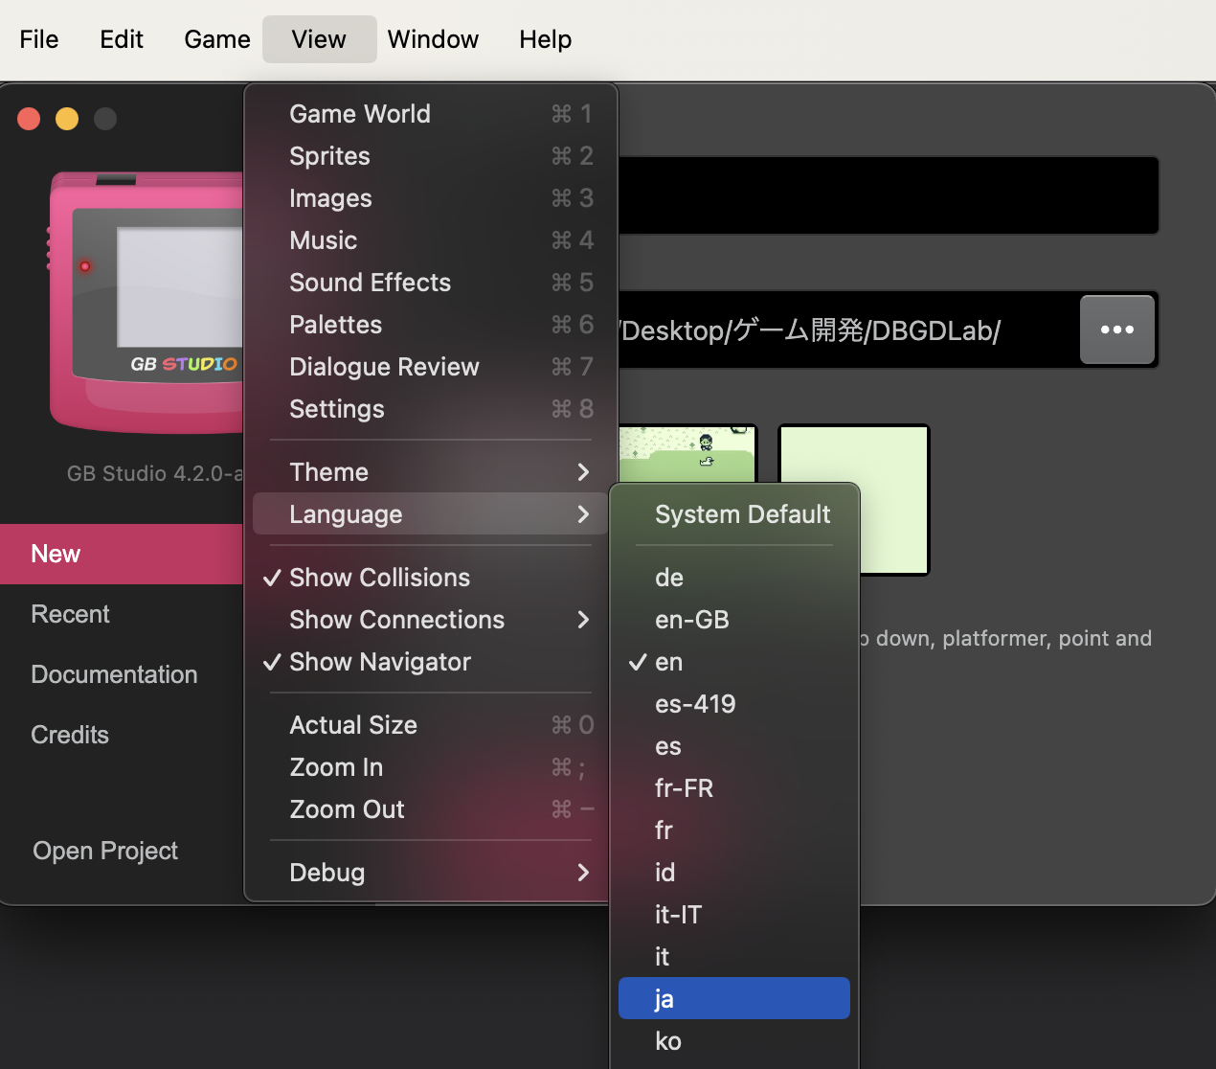Select the de language
This screenshot has width=1216, height=1069.
tap(734, 578)
